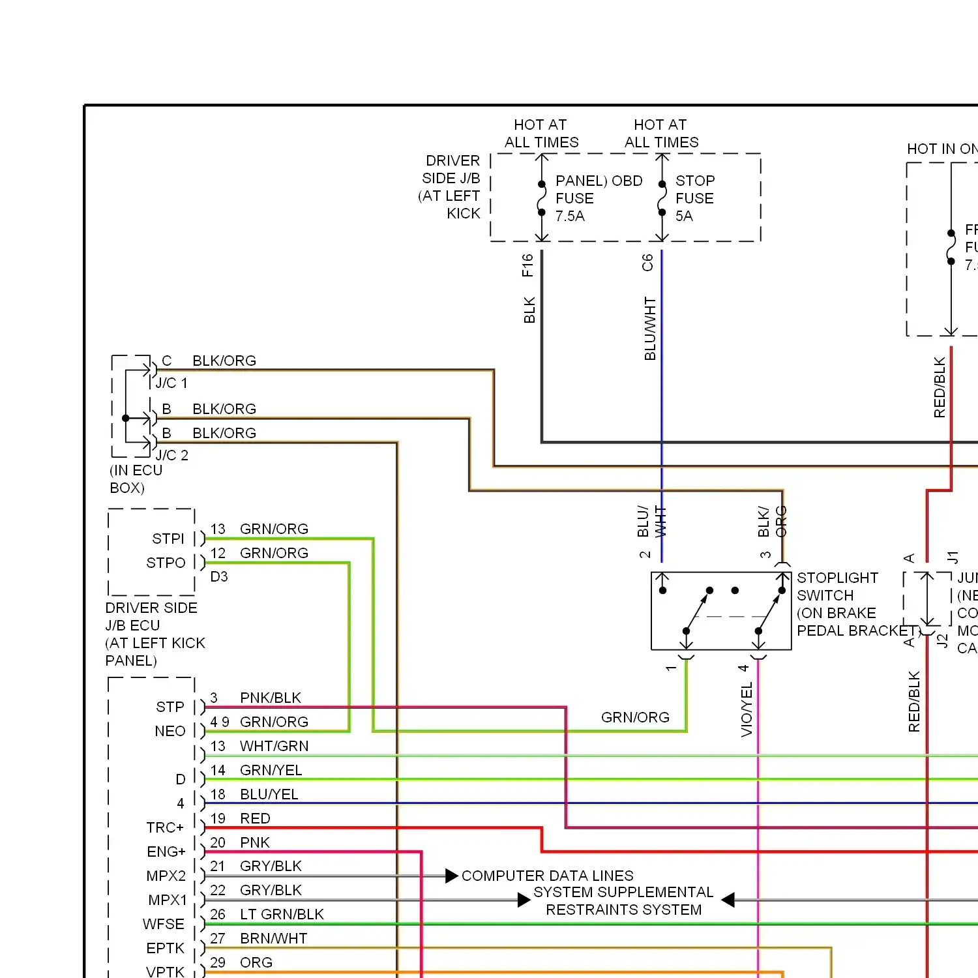The width and height of the screenshot is (978, 978).
Task: Click the 'DRIVER SIDE J/B ECU' label
Action: 155,634
